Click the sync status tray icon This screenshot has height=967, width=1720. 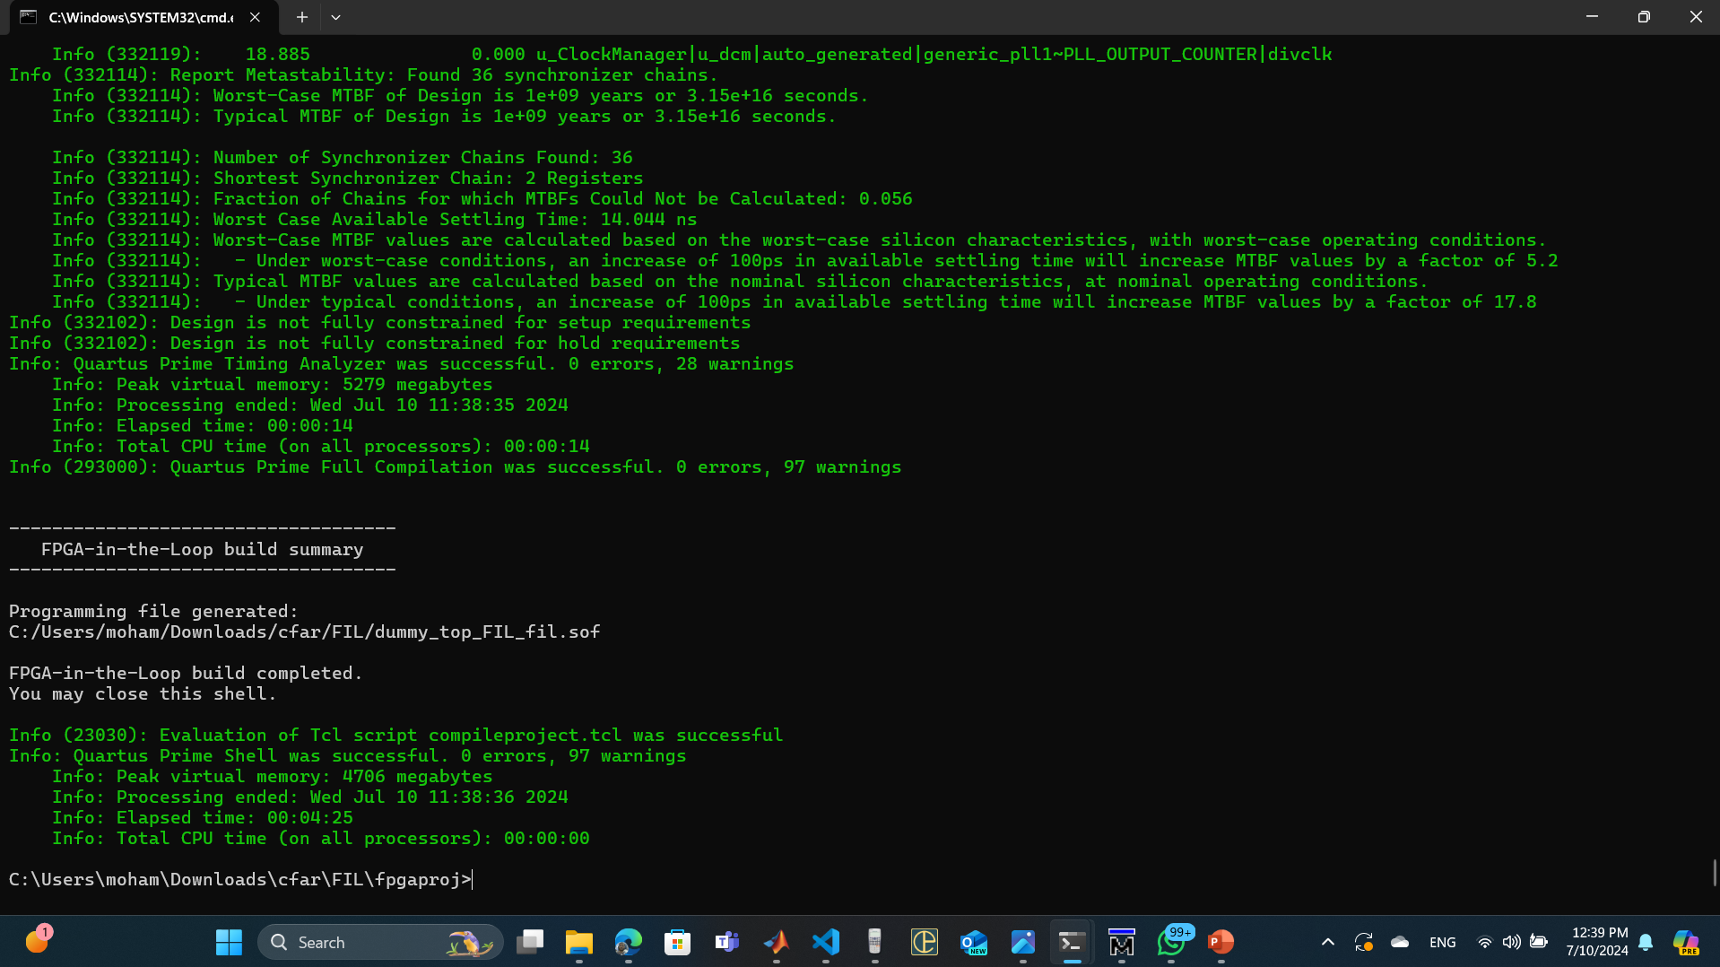1364,942
